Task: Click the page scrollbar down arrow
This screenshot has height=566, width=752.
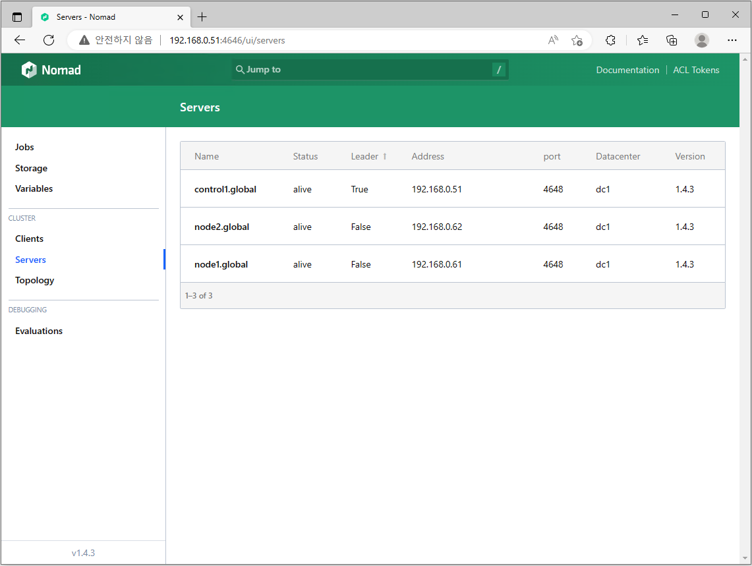Action: click(745, 558)
